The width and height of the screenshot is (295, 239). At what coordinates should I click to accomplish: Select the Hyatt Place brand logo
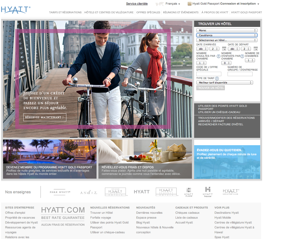tap(189, 192)
